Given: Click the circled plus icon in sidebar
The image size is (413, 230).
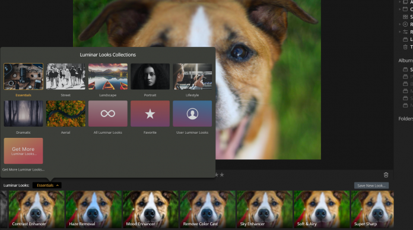Looking at the screenshot, I should tap(405, 24).
